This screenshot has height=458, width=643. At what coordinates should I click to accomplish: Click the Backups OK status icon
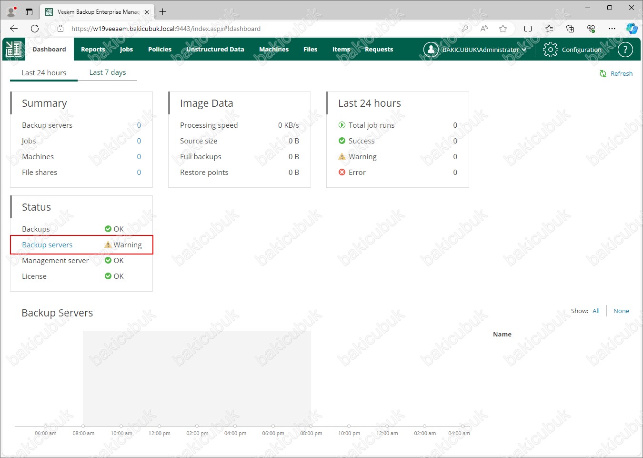108,229
